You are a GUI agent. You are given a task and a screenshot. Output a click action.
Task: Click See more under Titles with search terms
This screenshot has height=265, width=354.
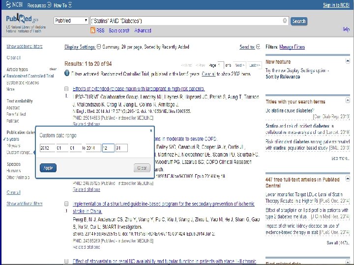click(x=340, y=158)
